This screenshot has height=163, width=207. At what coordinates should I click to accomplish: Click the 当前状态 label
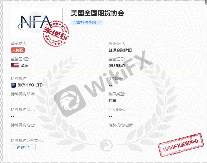pos(19,43)
